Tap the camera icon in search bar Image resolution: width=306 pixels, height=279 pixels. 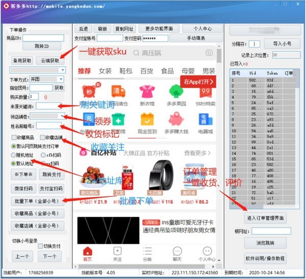click(209, 53)
